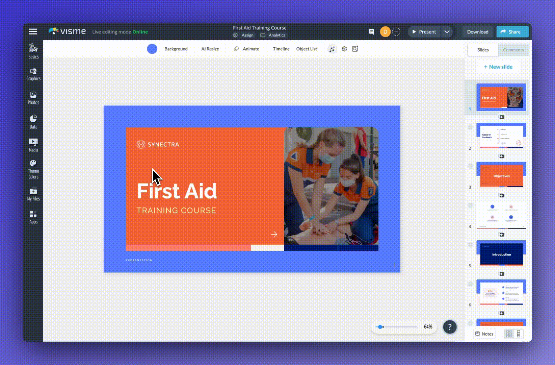Image resolution: width=555 pixels, height=365 pixels.
Task: Click the add audio music icon on the toolbar
Action: coord(332,49)
